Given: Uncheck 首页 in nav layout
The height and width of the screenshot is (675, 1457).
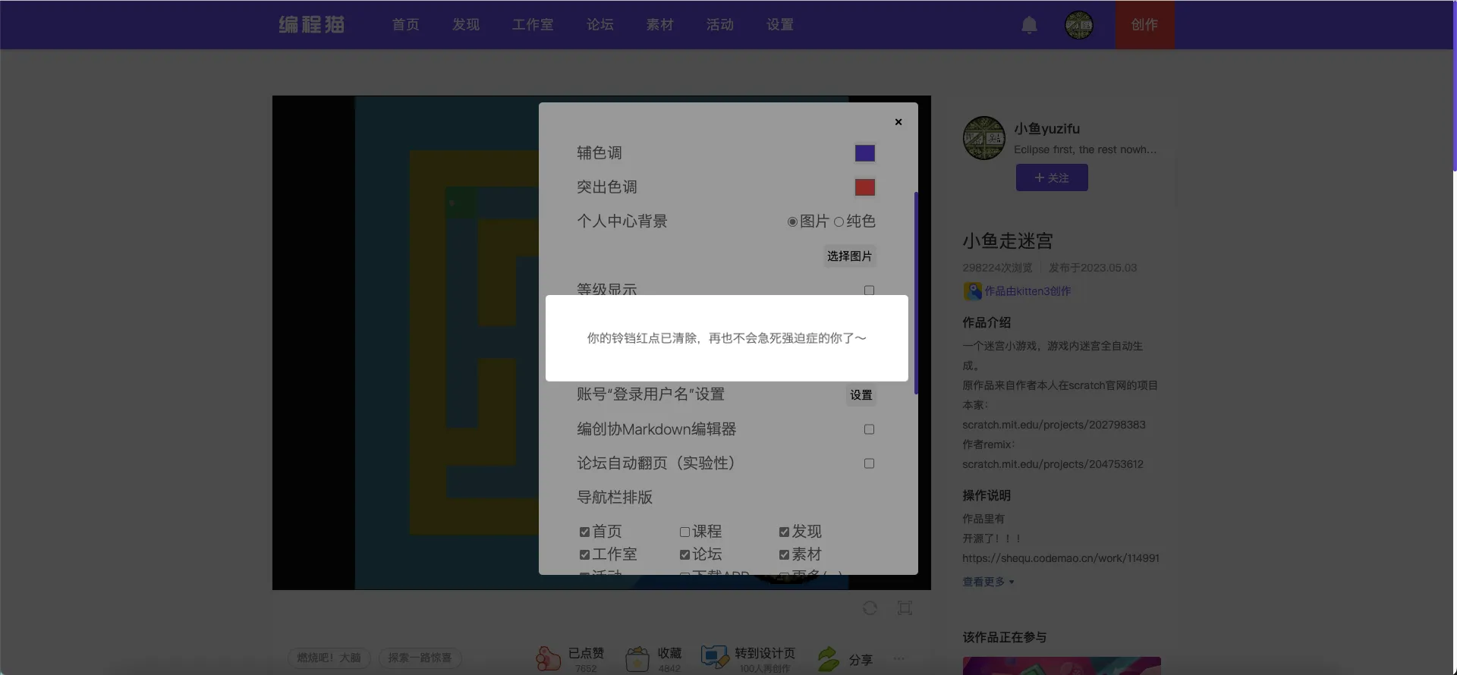Looking at the screenshot, I should pos(584,532).
